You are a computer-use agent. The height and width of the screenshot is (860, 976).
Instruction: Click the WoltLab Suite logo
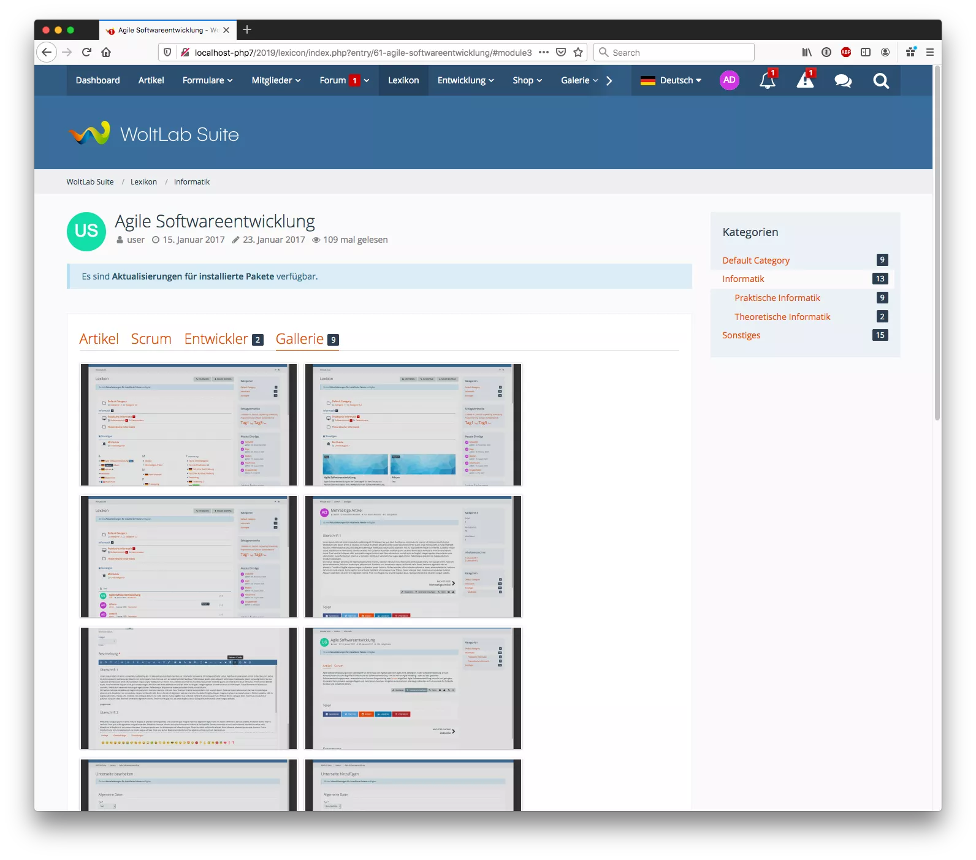[154, 134]
